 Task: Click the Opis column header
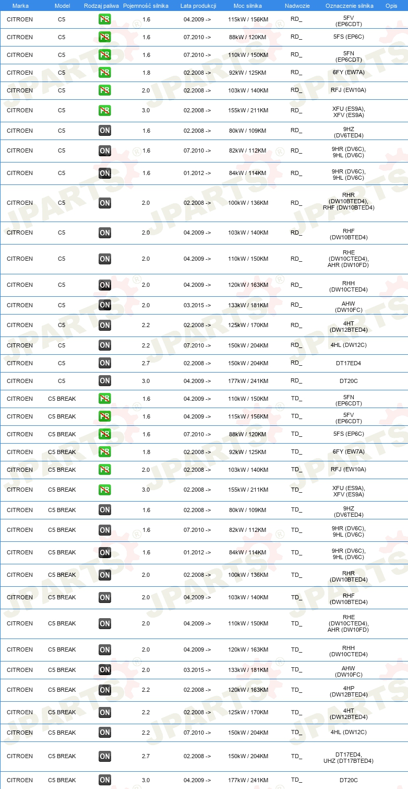coord(391,6)
